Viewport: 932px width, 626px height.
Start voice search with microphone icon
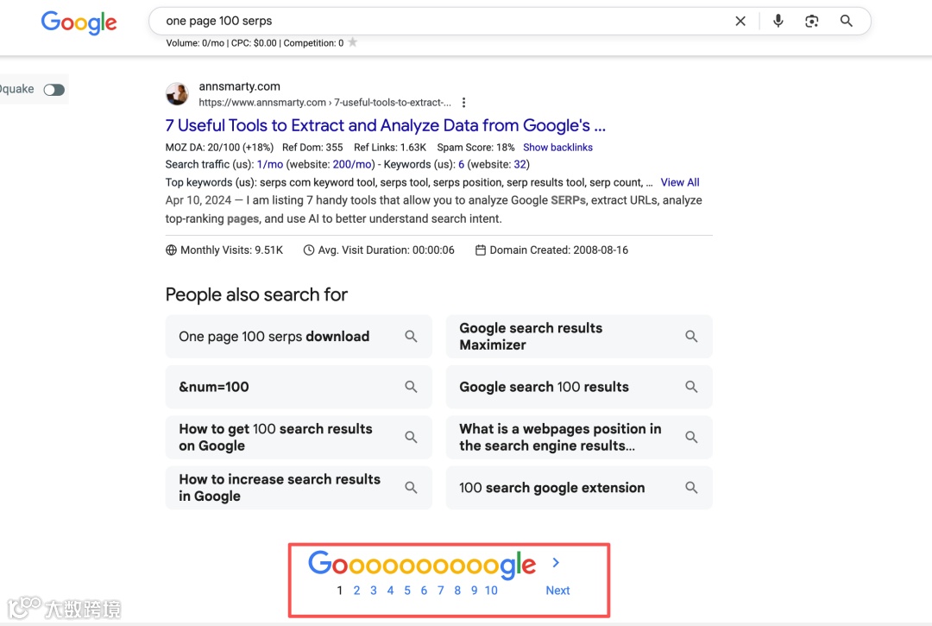778,22
